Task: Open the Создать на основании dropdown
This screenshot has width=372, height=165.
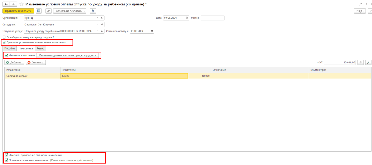Action: [70, 11]
